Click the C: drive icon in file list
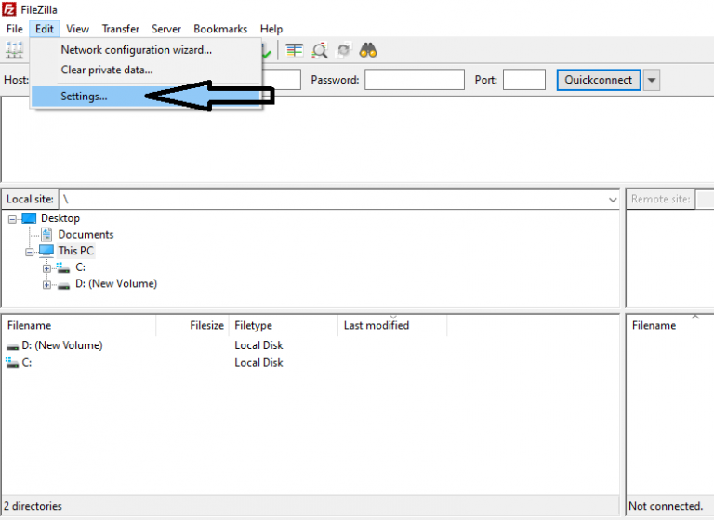This screenshot has height=520, width=714. click(x=12, y=362)
